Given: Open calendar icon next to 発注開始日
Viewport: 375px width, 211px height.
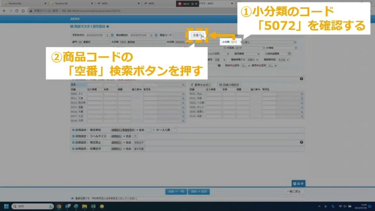Looking at the screenshot, I should tap(156, 36).
